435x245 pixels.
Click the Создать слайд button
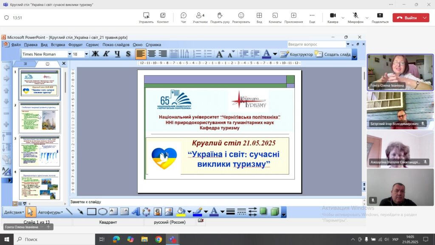point(333,54)
